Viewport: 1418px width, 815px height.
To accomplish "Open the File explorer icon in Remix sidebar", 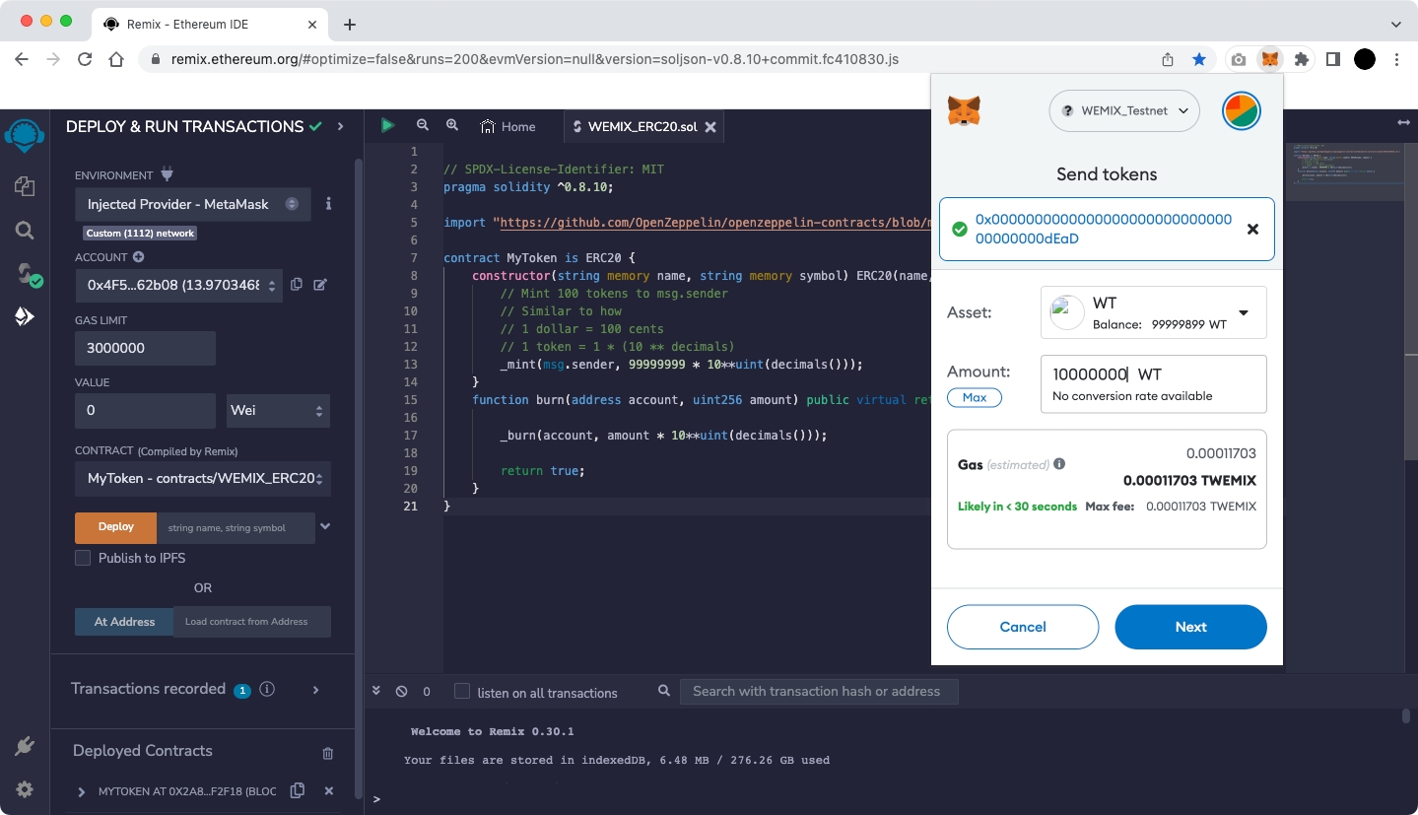I will pos(25,186).
